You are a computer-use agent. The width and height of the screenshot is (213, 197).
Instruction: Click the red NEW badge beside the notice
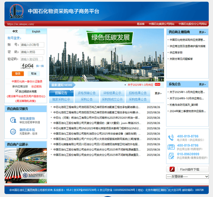pyautogui.click(x=157, y=85)
